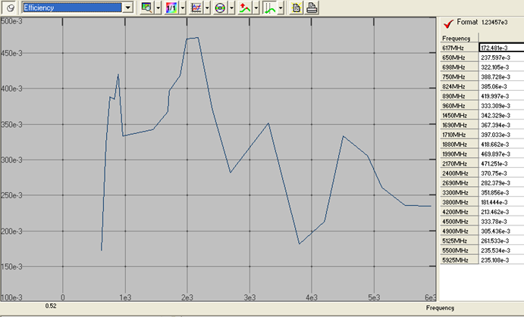Click the multi-line chart plot icon
The height and width of the screenshot is (317, 524).
tap(196, 8)
